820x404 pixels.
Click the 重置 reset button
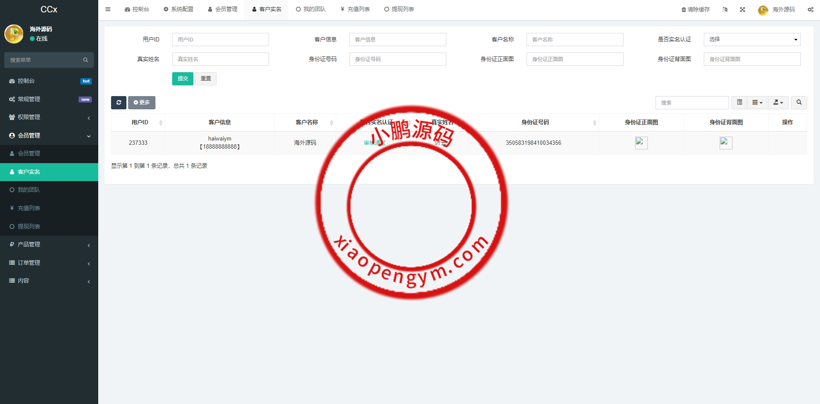point(206,79)
